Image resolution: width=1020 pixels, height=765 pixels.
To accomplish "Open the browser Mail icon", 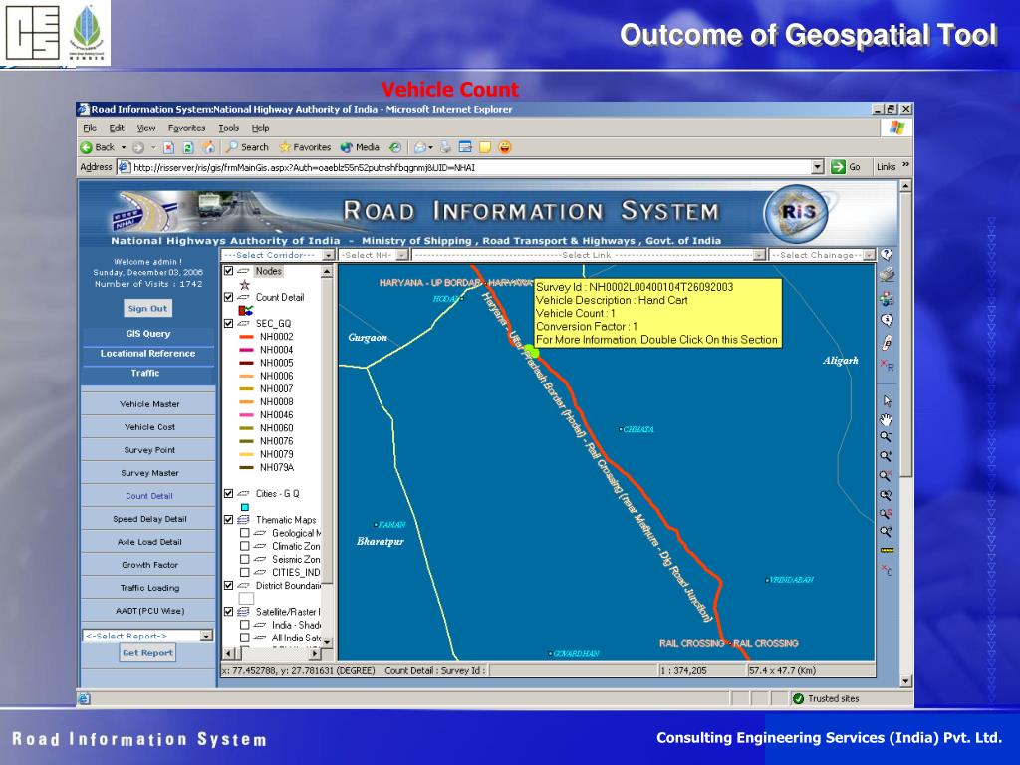I will tap(420, 147).
